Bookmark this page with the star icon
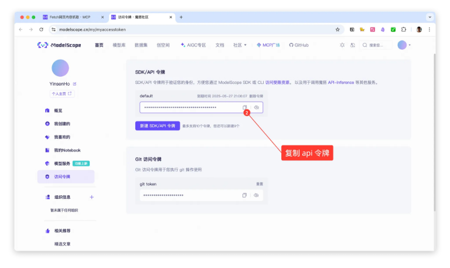This screenshot has height=268, width=450. coord(337,29)
